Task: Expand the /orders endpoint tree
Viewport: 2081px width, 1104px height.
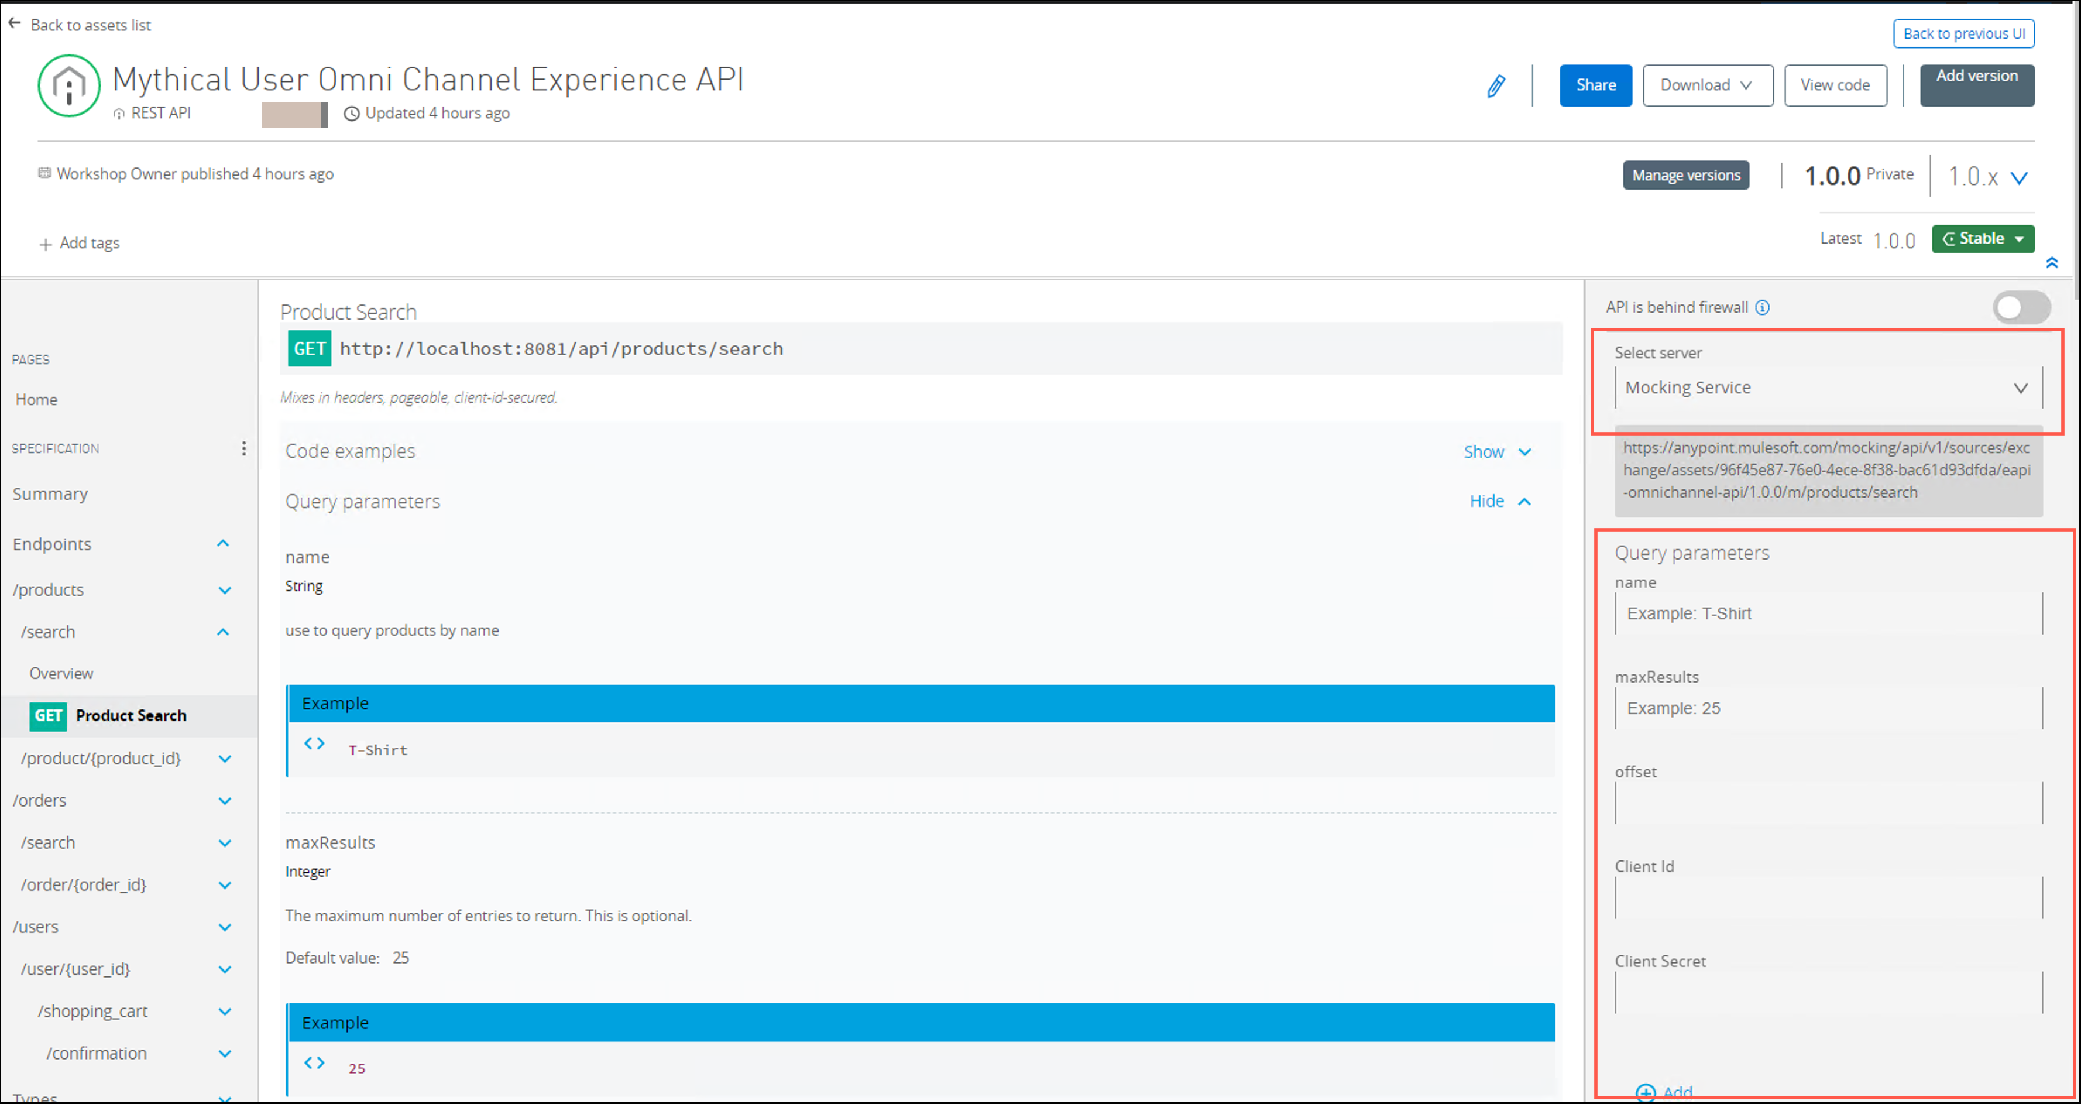Action: pyautogui.click(x=225, y=801)
